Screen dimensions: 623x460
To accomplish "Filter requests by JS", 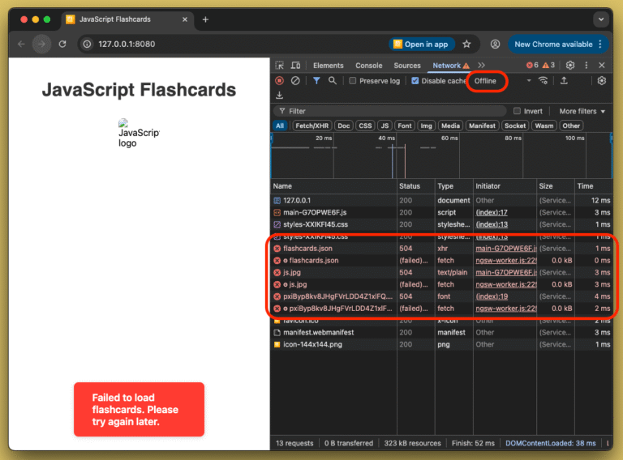I will coord(385,126).
